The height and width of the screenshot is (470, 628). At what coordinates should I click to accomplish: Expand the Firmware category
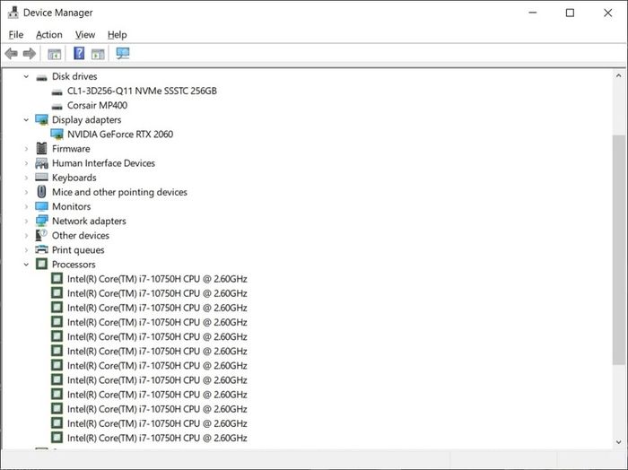[x=26, y=149]
